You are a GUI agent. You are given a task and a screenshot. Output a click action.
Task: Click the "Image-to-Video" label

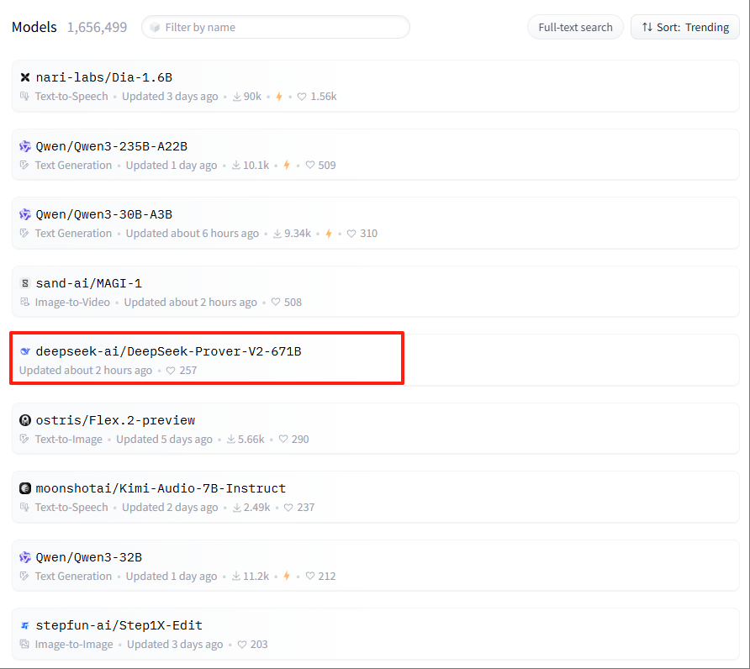(x=72, y=303)
